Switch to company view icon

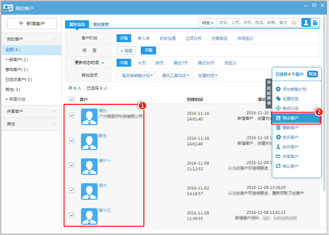pos(315,22)
